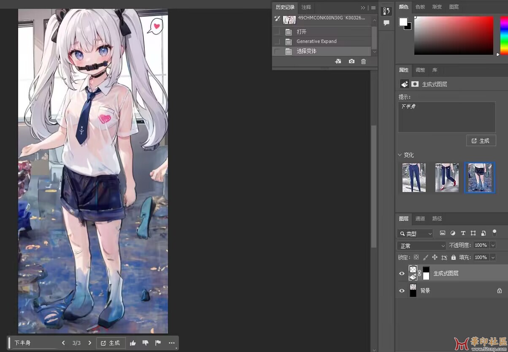Switch to the 色板 swatches tab

click(x=420, y=7)
